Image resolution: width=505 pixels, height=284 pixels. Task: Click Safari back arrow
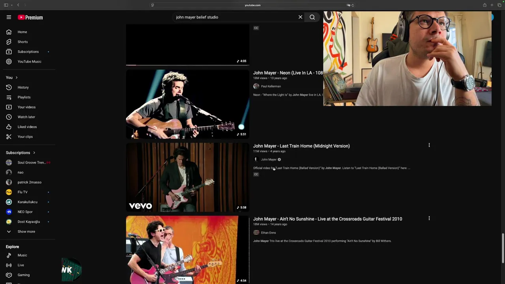[18, 5]
